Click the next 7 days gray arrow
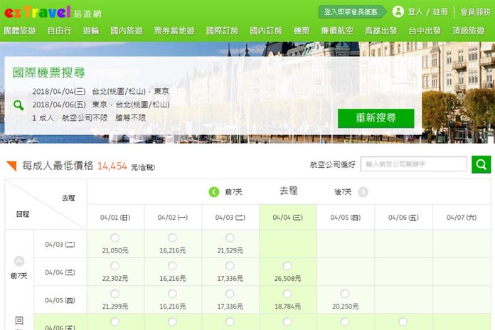The width and height of the screenshot is (495, 330). click(363, 192)
